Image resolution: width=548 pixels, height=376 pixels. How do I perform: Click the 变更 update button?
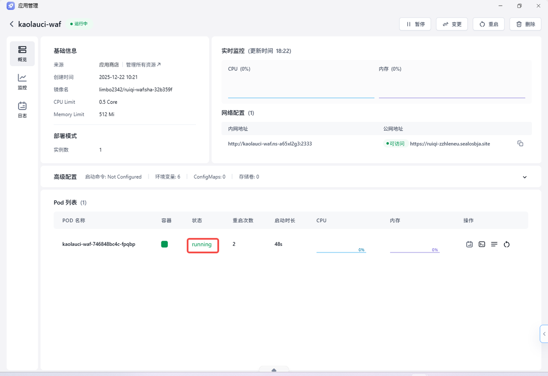[452, 24]
